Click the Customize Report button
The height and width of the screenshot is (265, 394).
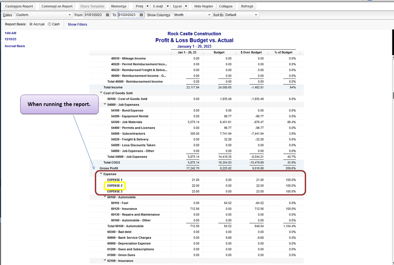tap(19, 6)
